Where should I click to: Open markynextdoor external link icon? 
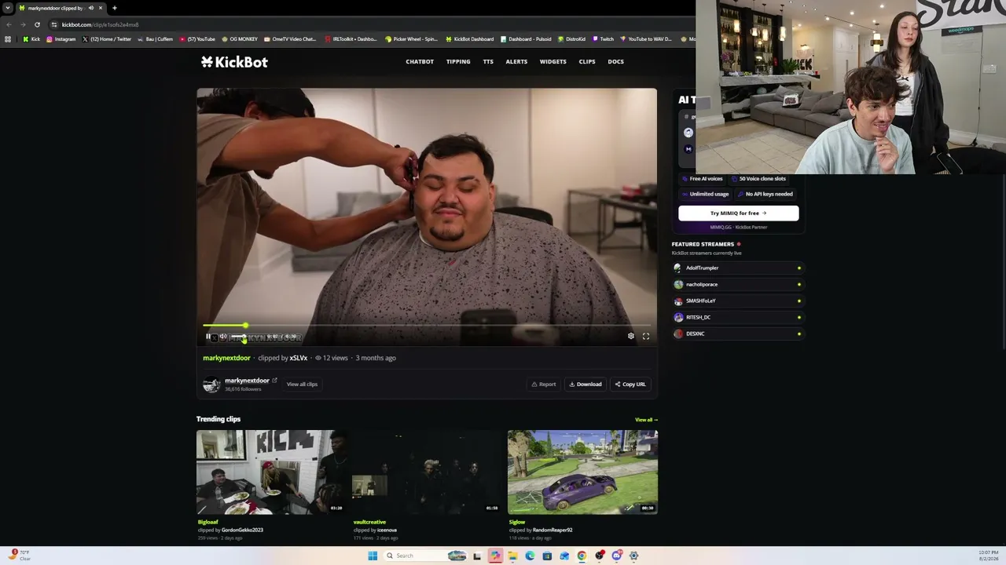[x=274, y=381]
